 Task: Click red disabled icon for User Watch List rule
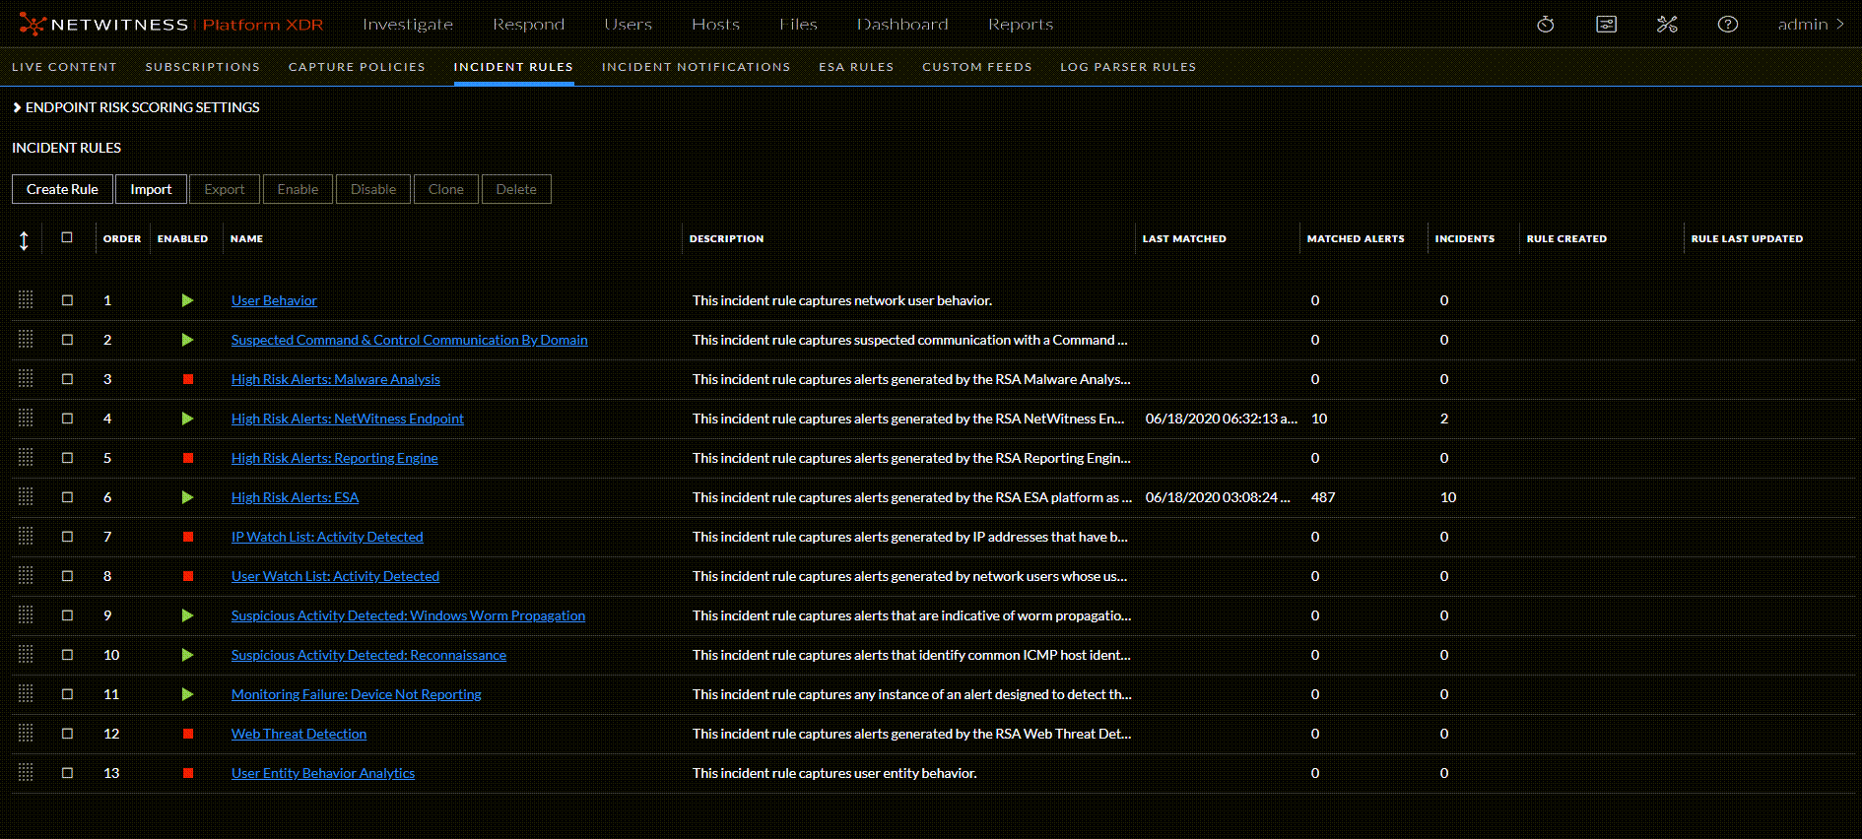(187, 576)
